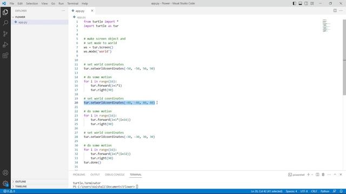This screenshot has height=194, width=346.
Task: Click the 'ws.mode('world')' code line
Action: click(x=97, y=52)
